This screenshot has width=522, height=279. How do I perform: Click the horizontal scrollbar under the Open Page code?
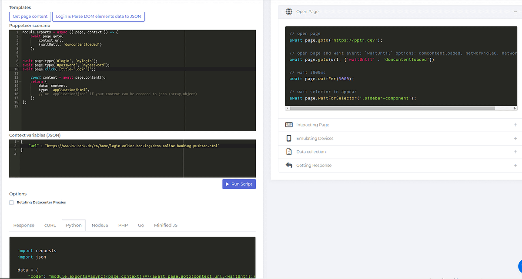click(x=400, y=108)
